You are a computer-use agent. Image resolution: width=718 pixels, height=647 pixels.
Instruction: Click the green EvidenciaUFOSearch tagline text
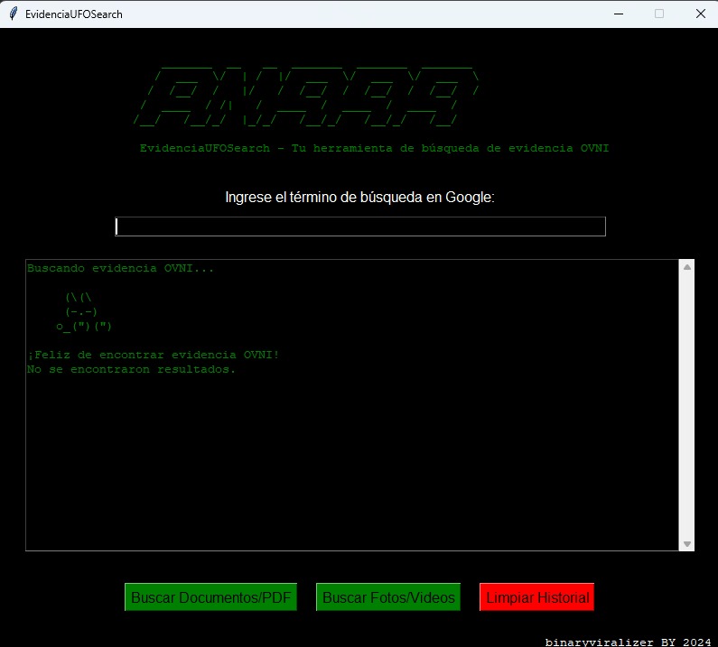tap(374, 148)
